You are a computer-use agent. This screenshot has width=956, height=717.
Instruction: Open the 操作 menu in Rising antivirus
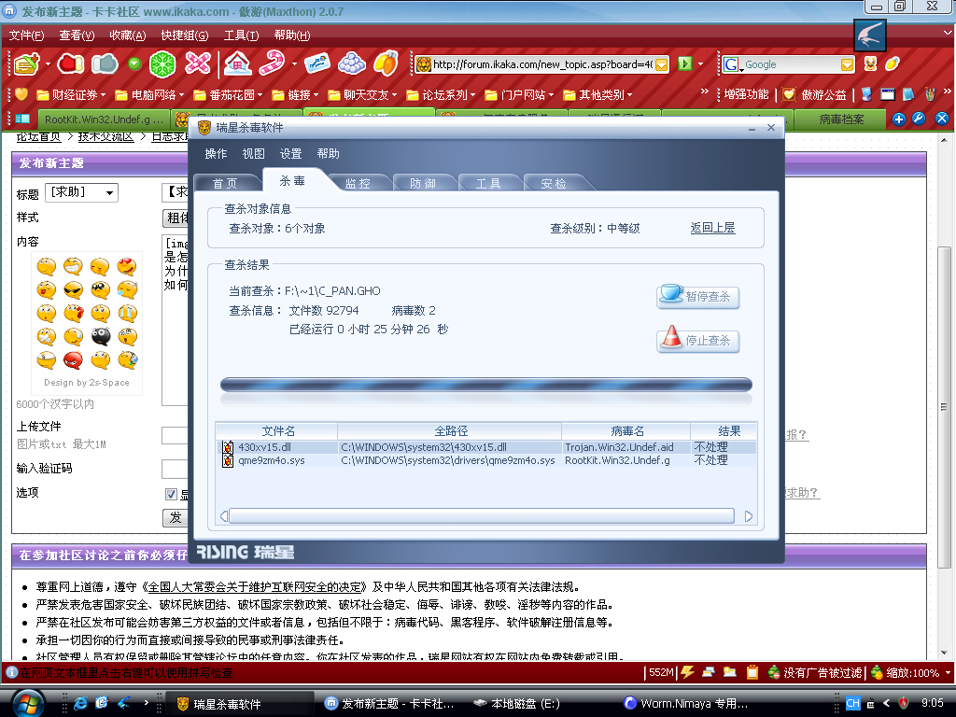(216, 154)
